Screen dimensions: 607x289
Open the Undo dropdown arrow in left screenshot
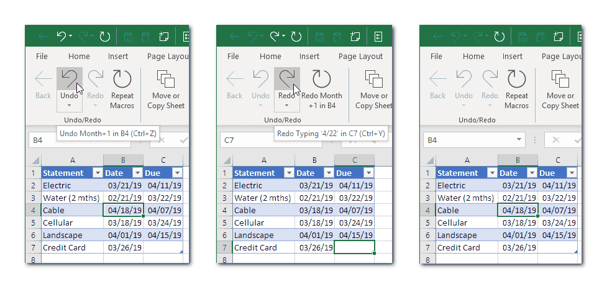(69, 106)
